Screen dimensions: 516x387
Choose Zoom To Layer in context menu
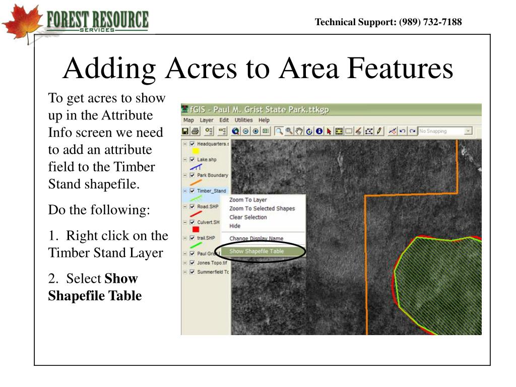point(263,200)
